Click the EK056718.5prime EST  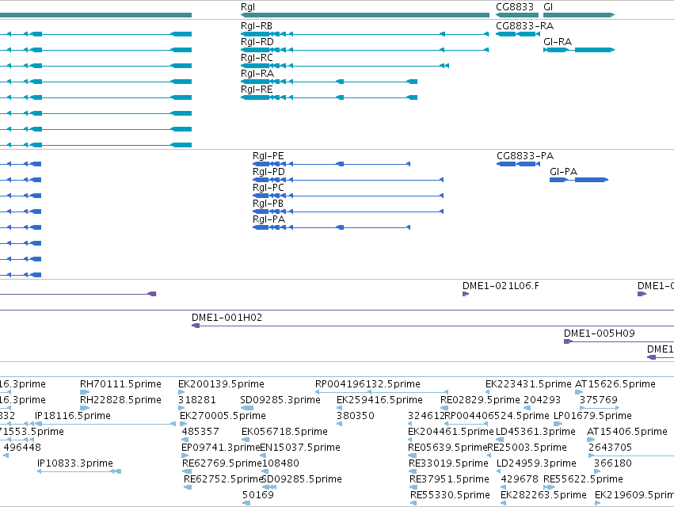246,440
